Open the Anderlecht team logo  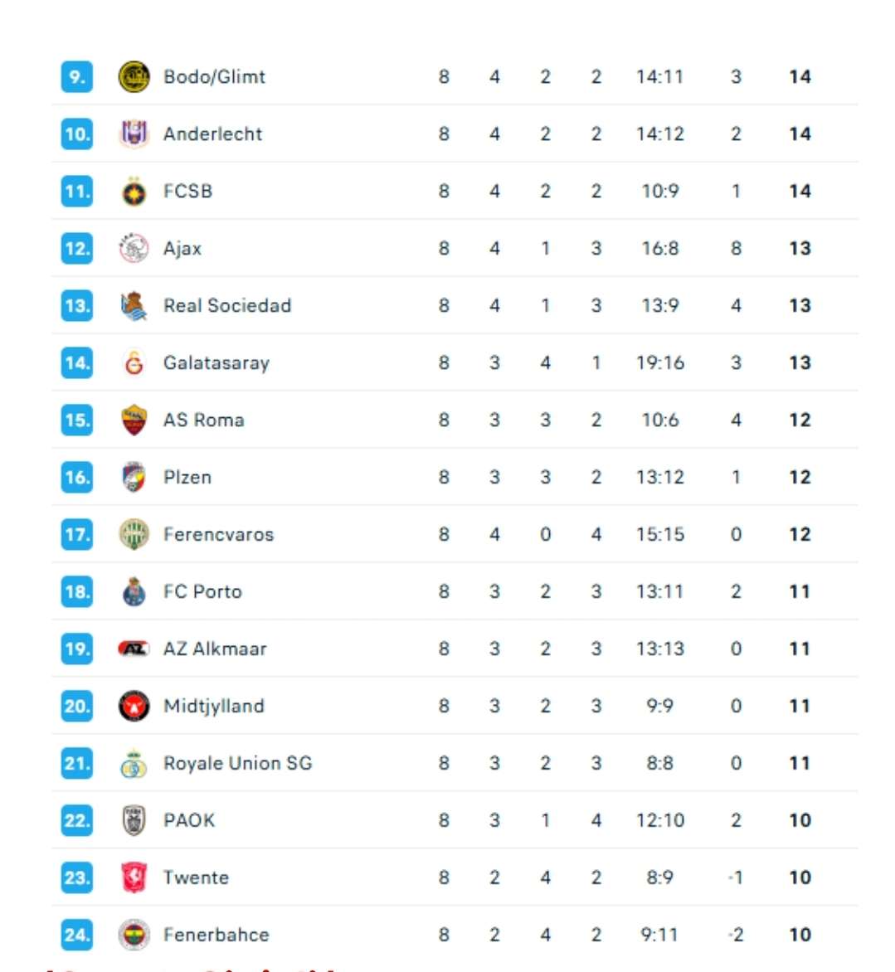(134, 134)
